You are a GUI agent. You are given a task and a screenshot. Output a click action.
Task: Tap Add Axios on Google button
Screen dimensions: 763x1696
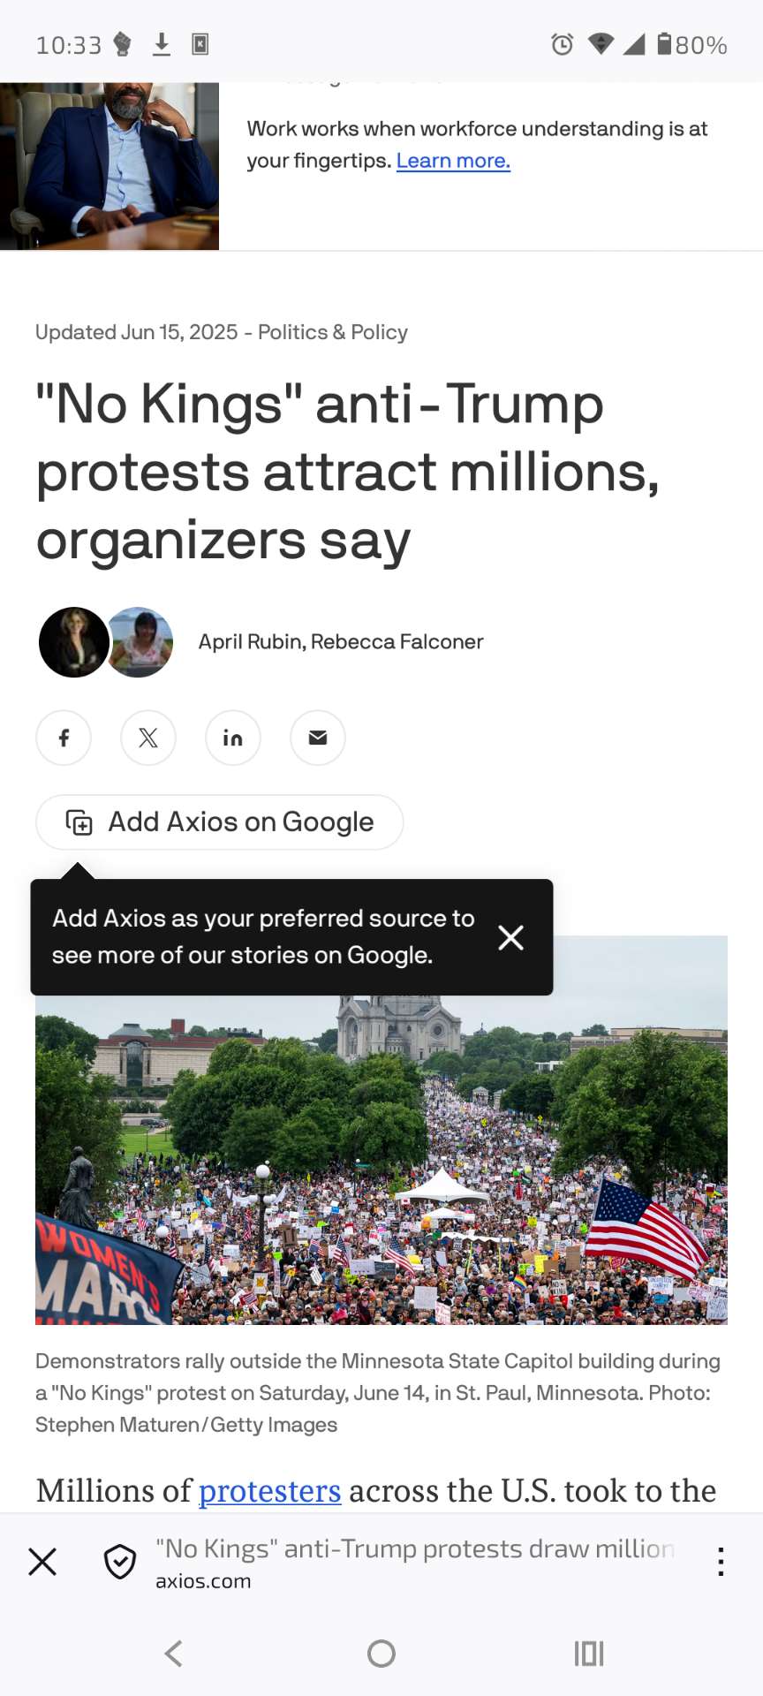click(x=220, y=822)
